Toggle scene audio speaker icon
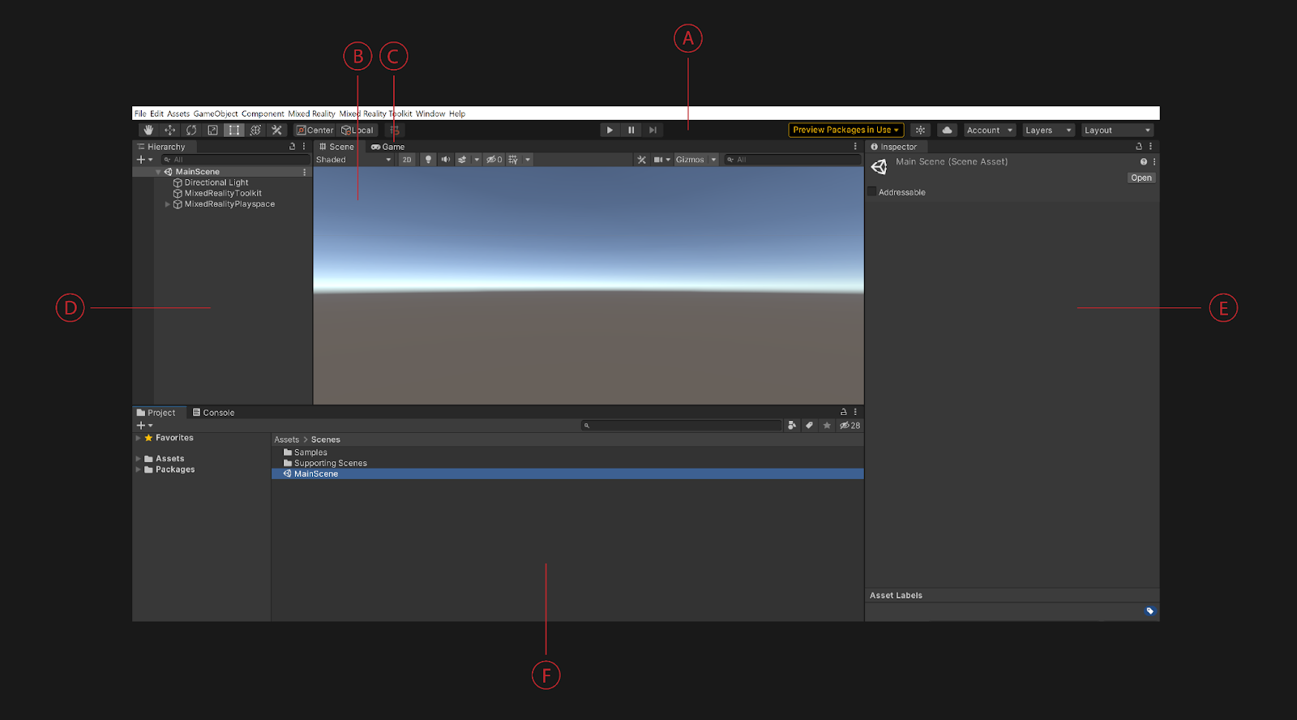Screen dimensions: 1297x720 pos(445,160)
